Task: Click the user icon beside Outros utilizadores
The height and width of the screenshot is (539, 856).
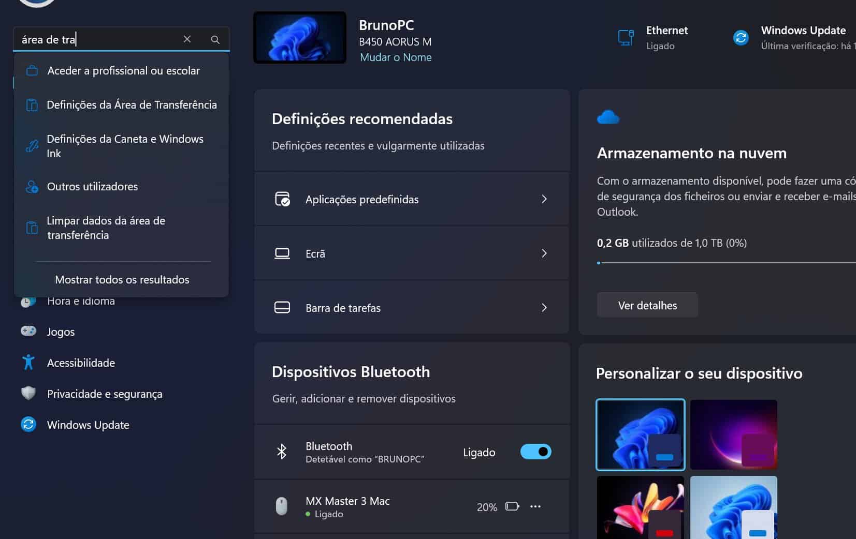Action: [32, 187]
